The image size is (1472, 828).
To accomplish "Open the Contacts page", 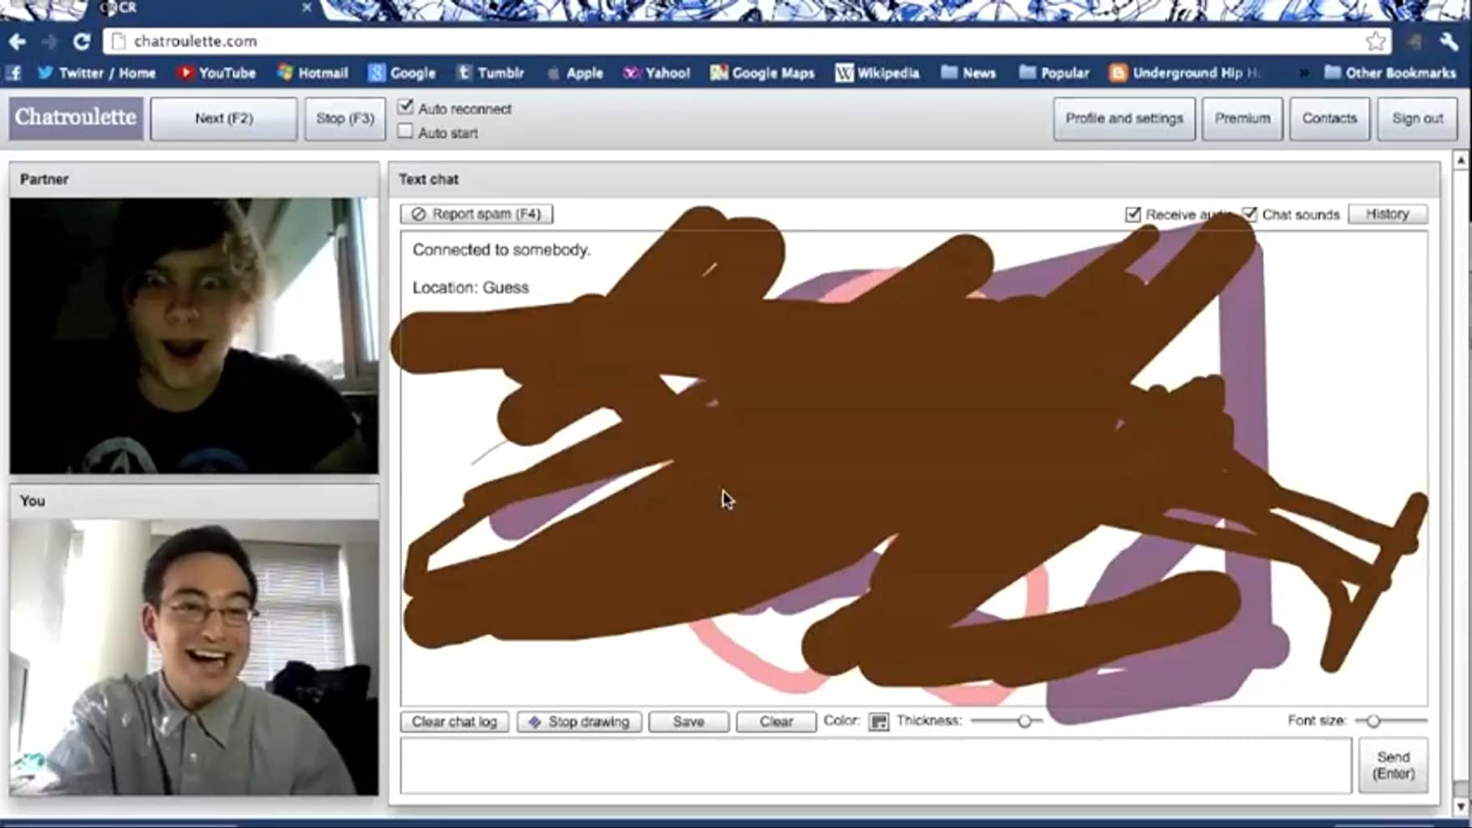I will point(1329,118).
